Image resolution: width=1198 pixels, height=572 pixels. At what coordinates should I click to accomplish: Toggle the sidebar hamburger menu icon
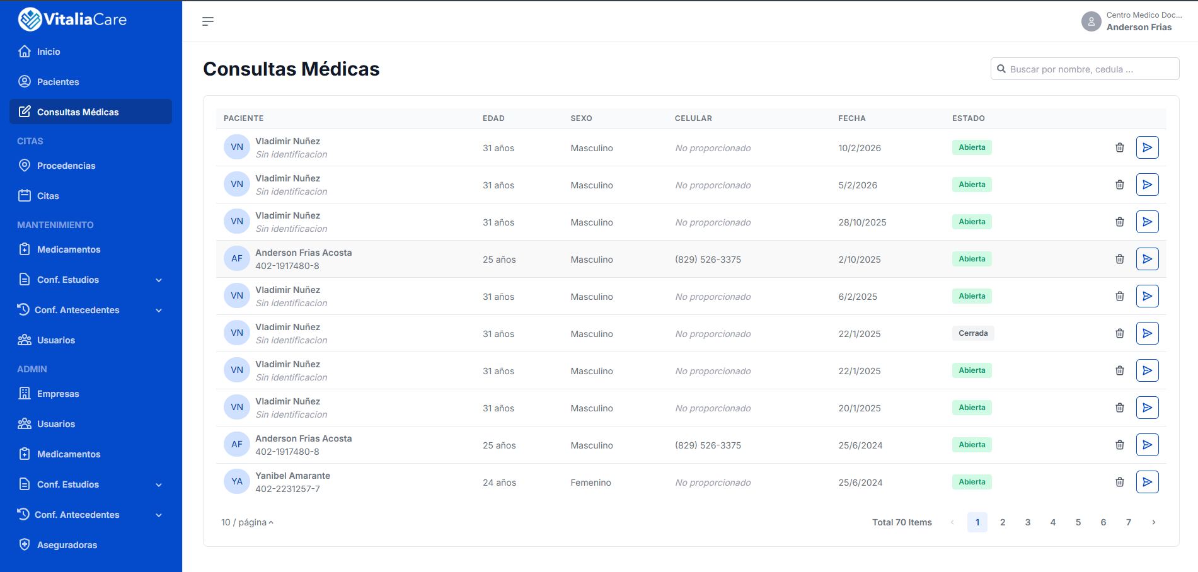[208, 21]
